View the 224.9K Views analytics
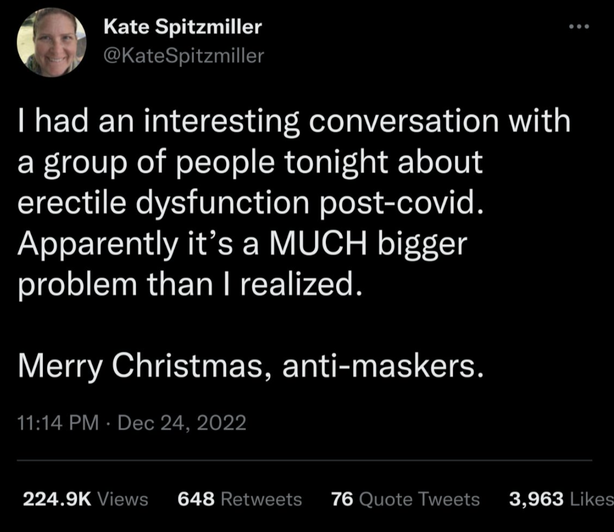 [x=86, y=499]
